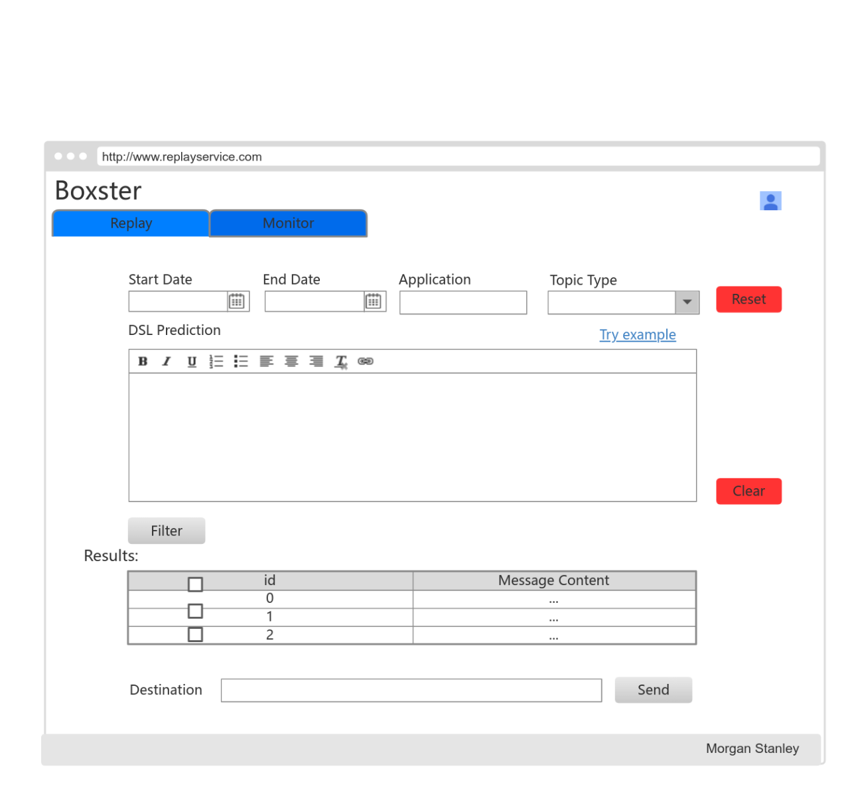
Task: Apply italic formatting in the editor toolbar
Action: pos(166,362)
